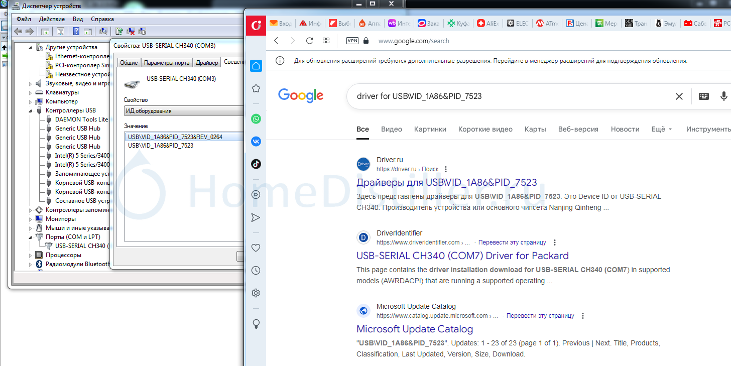Start voice search with the microphone icon
The image size is (731, 366).
(x=723, y=96)
